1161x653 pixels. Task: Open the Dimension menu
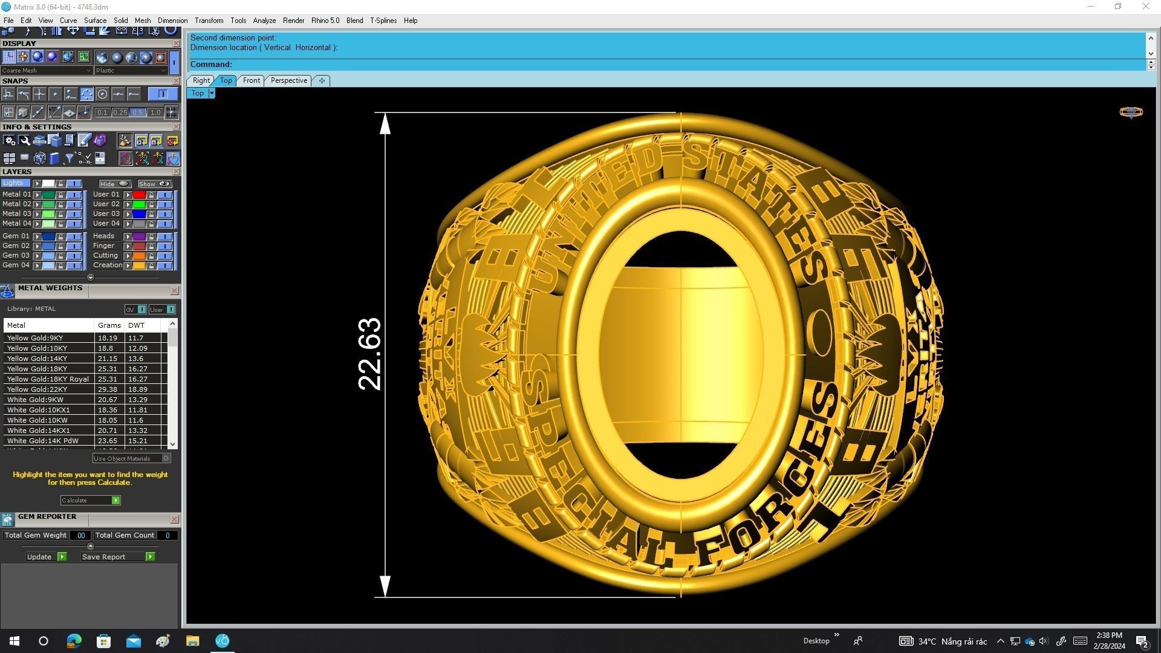pyautogui.click(x=172, y=21)
